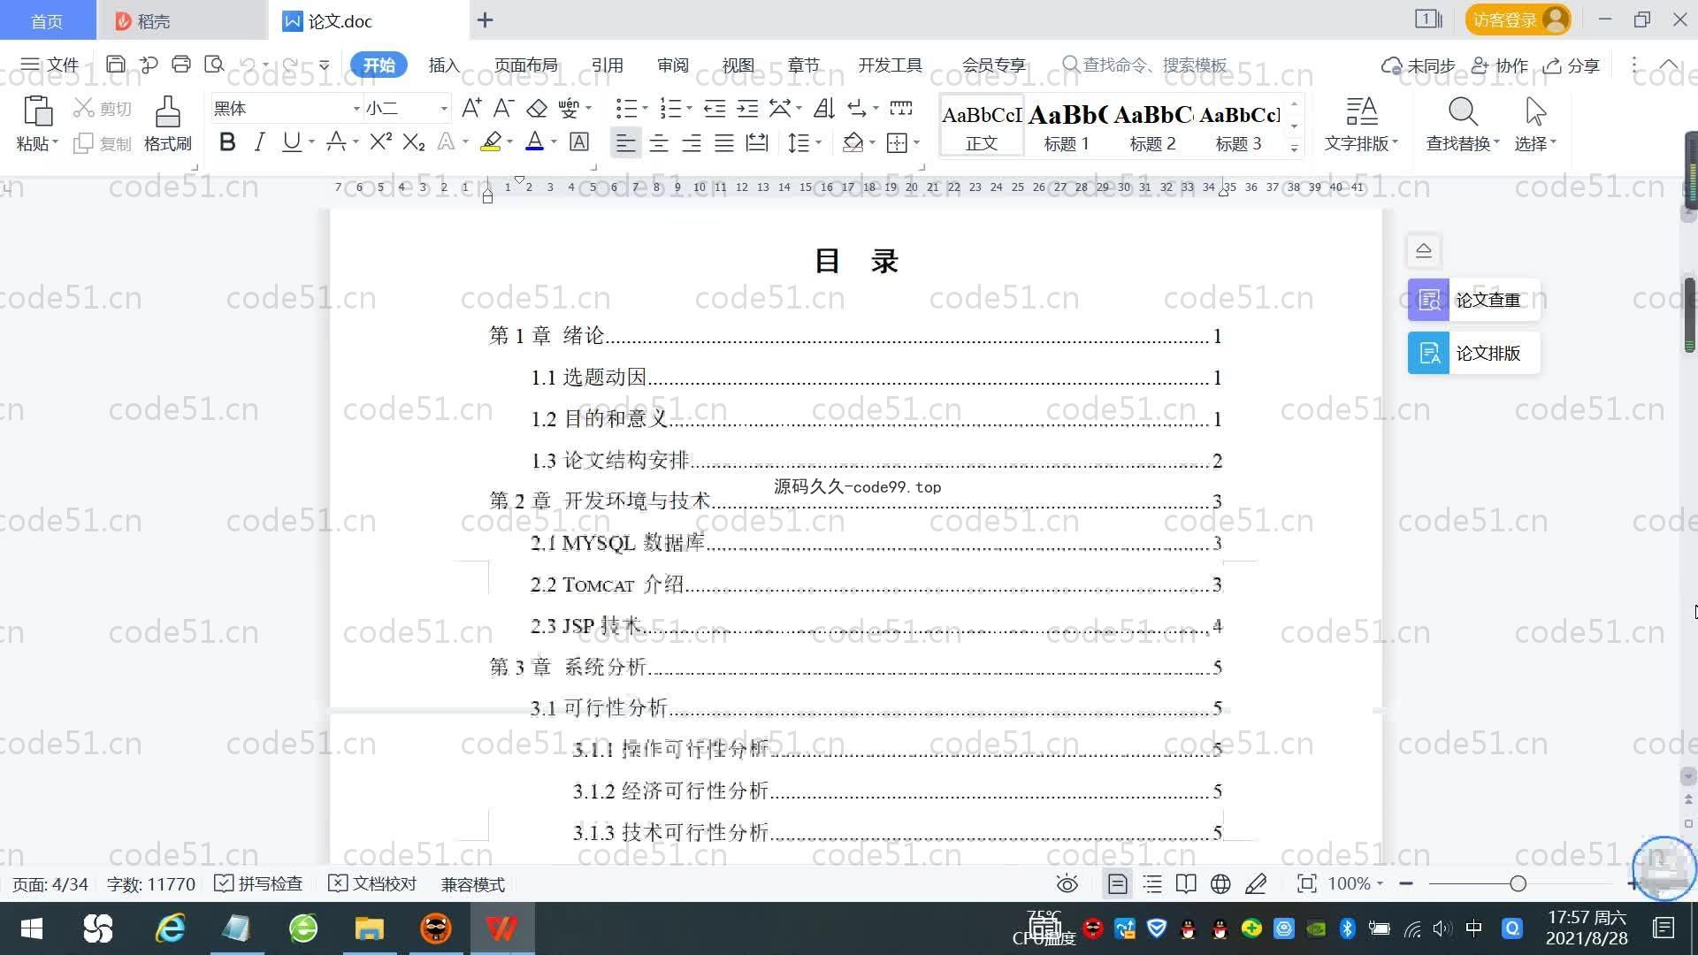Image resolution: width=1698 pixels, height=955 pixels.
Task: Switch to outline view icon
Action: [1152, 883]
